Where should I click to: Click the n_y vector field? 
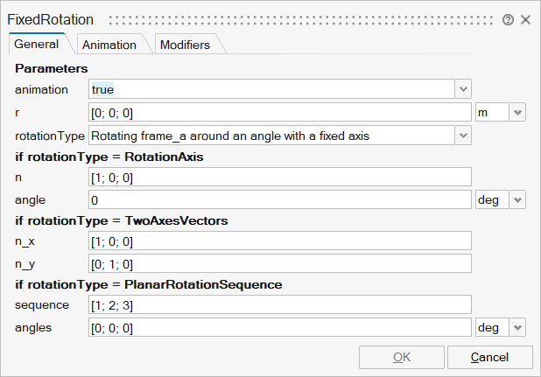280,263
